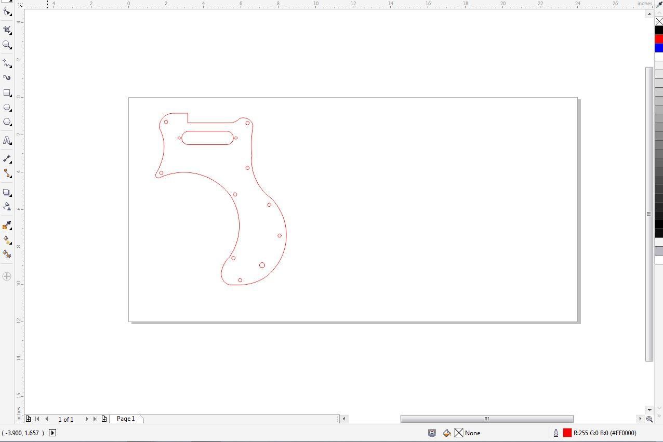This screenshot has height=442, width=663.
Task: Click the status bar 'None' fill indicator
Action: click(467, 433)
